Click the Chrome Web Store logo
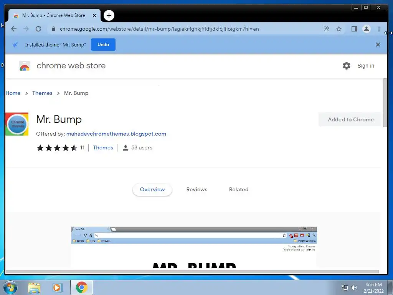Image resolution: width=393 pixels, height=295 pixels. click(x=25, y=66)
